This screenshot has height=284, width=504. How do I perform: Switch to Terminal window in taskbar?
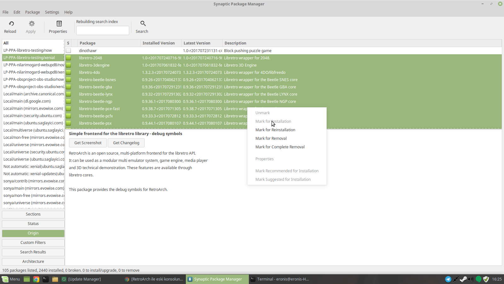[x=280, y=279]
